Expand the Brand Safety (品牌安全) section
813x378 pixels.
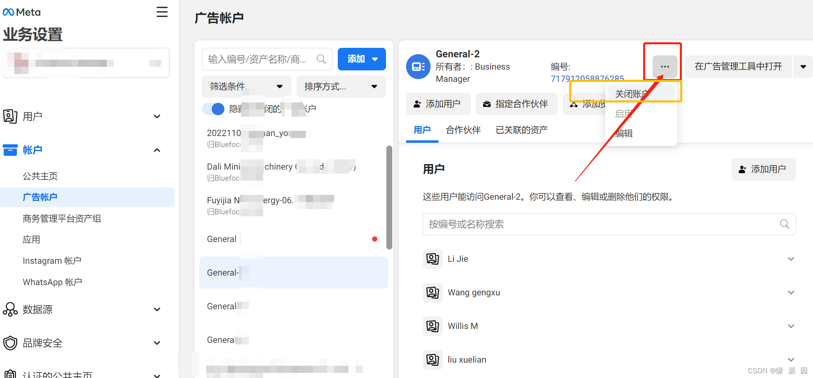157,343
